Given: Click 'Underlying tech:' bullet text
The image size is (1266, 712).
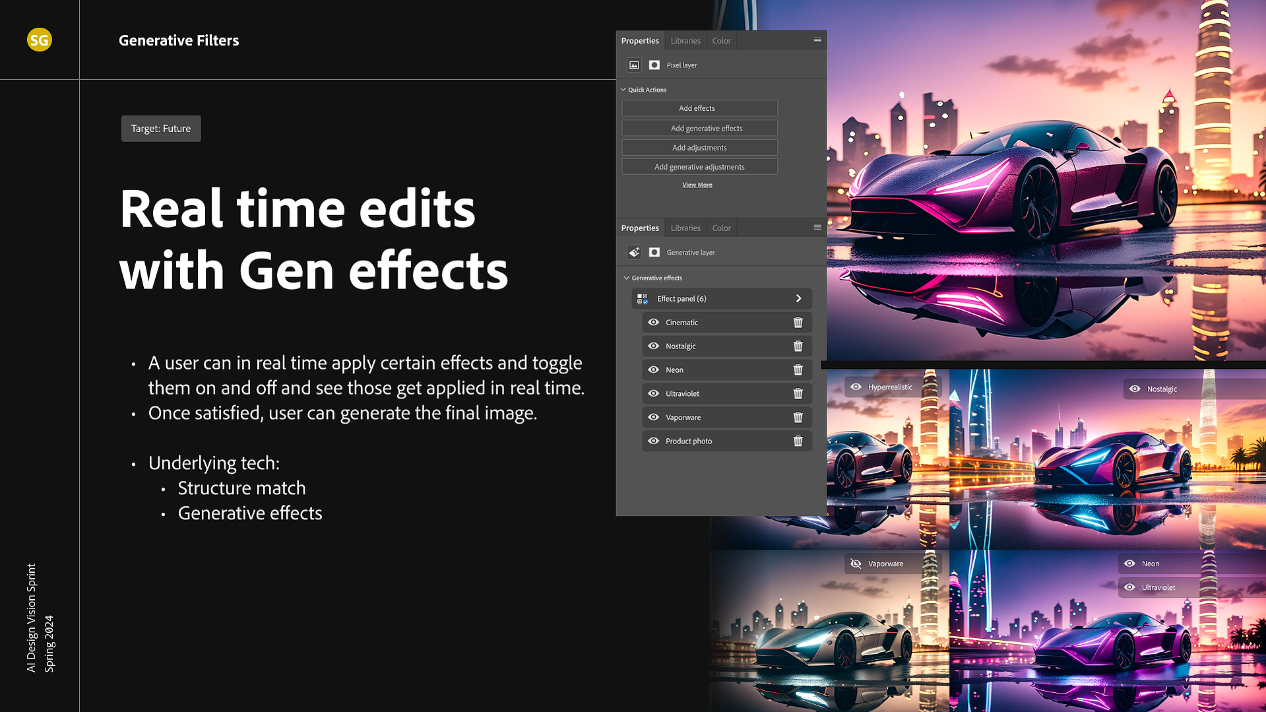Looking at the screenshot, I should 214,463.
